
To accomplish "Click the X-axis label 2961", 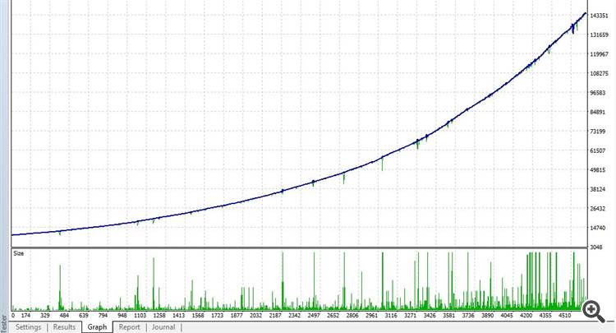I will pyautogui.click(x=371, y=315).
